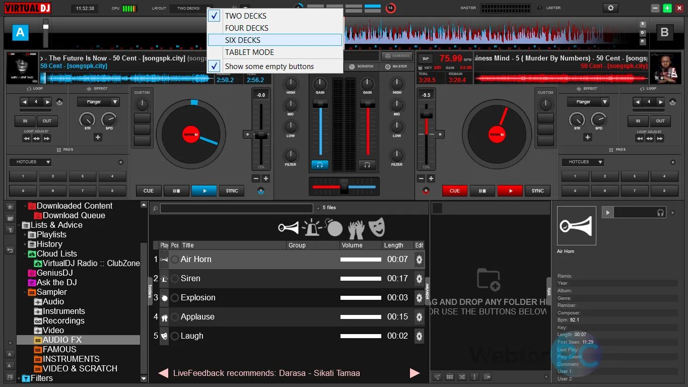
Task: Add effect slot on right deck plus
Action: click(x=587, y=137)
